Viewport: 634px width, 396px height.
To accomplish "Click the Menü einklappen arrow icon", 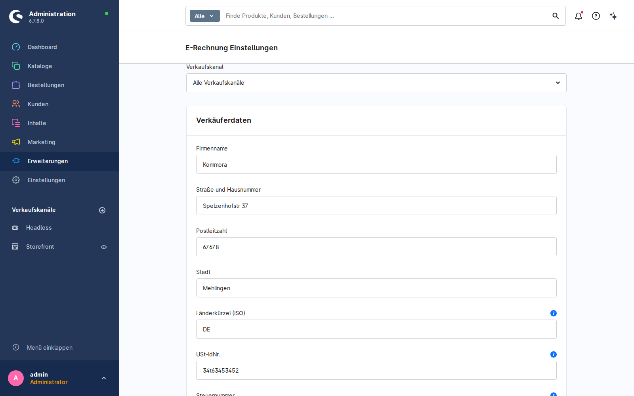I will tap(16, 347).
